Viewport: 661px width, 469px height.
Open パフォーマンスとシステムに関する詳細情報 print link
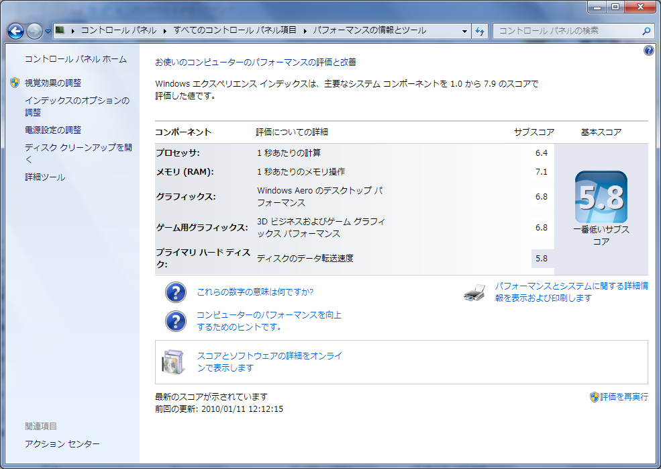click(572, 292)
